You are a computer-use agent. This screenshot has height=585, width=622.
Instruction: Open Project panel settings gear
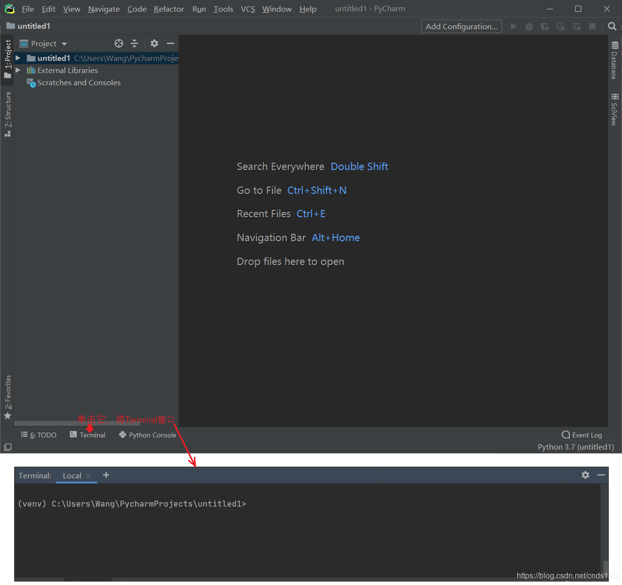click(154, 43)
